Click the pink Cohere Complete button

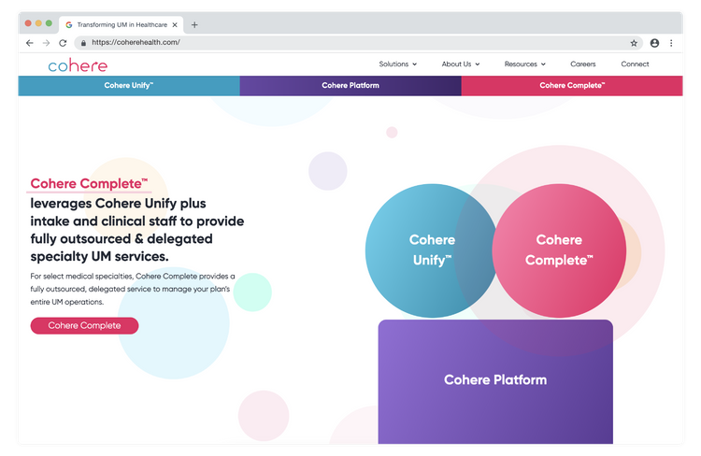pos(84,325)
